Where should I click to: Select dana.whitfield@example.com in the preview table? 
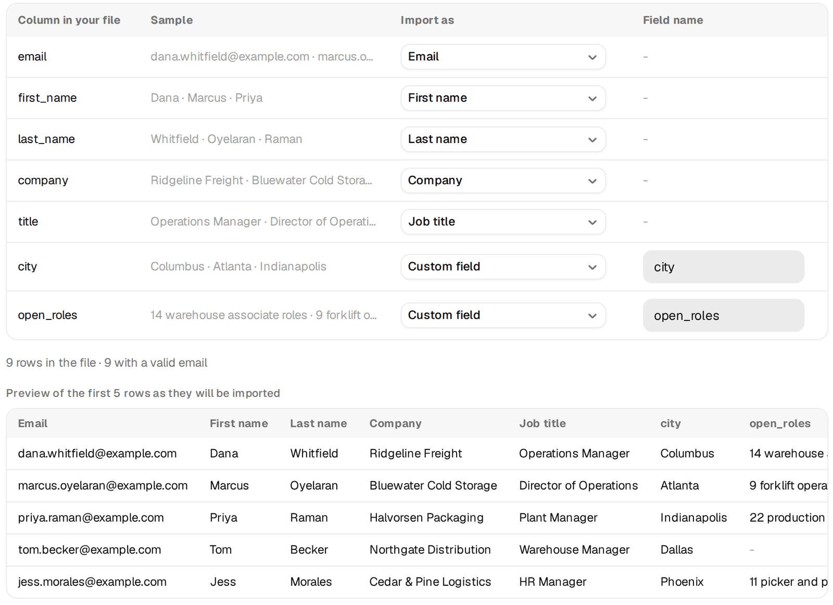pyautogui.click(x=97, y=454)
